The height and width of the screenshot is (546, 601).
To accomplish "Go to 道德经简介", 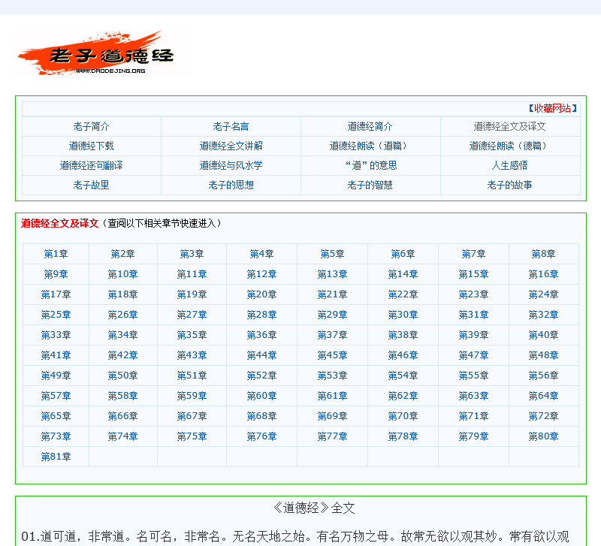I will click(370, 126).
